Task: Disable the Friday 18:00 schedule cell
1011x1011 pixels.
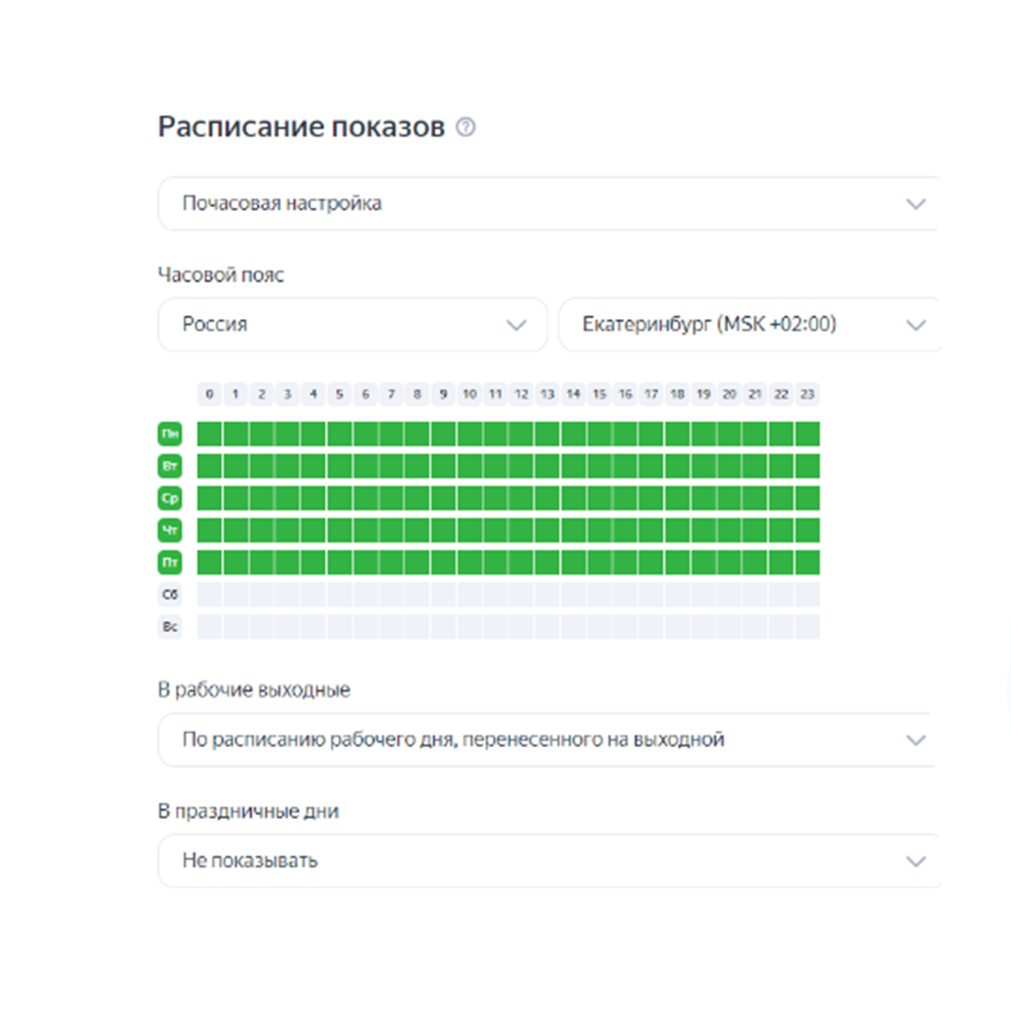Action: (678, 563)
